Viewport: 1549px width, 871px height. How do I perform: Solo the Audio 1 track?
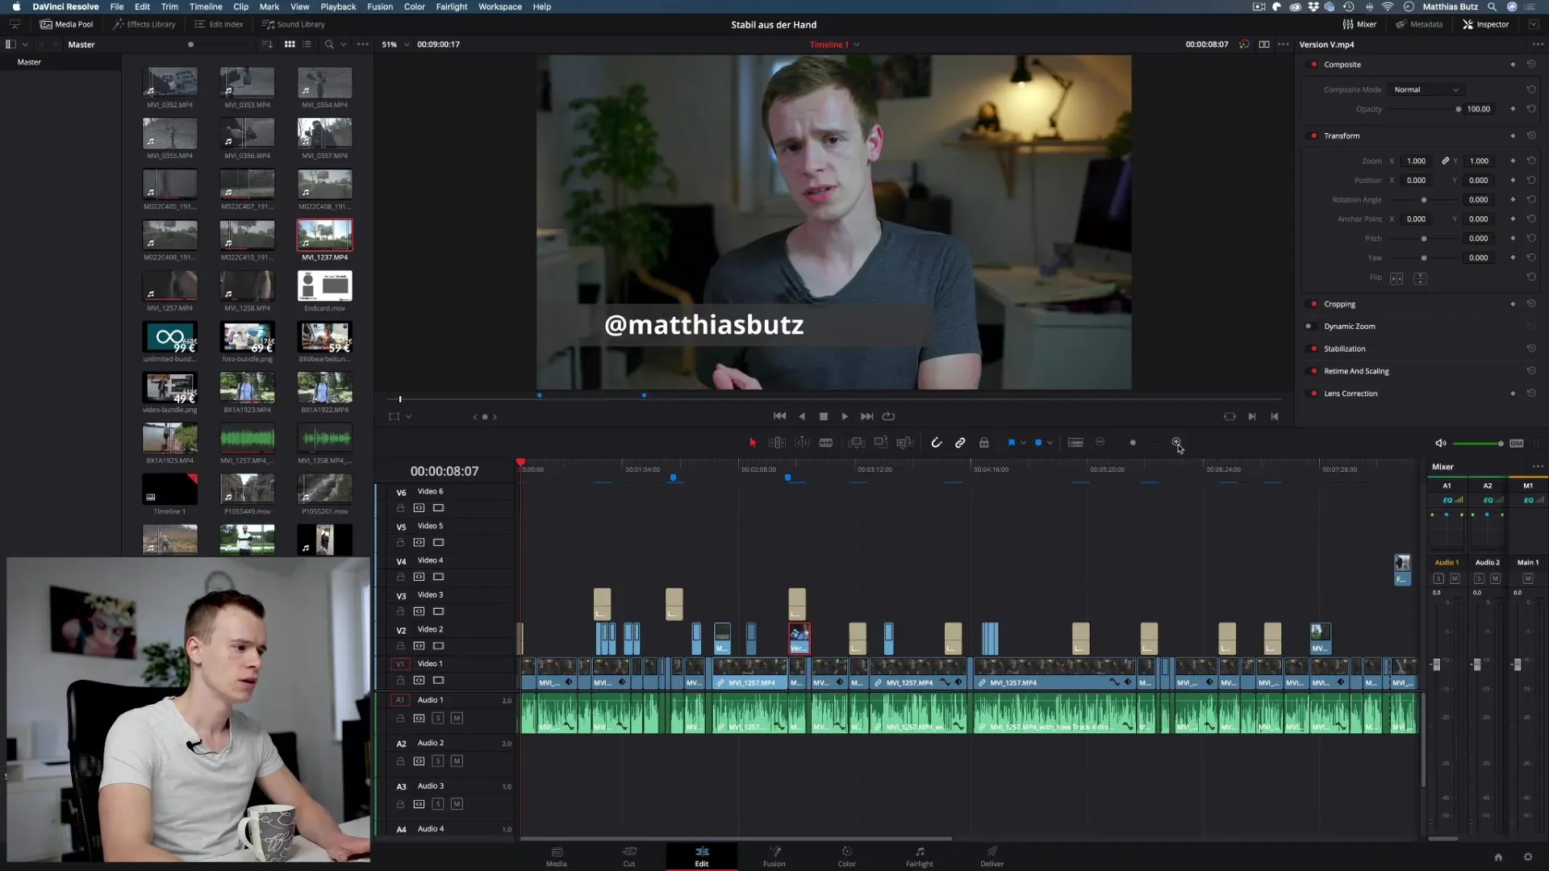coord(438,719)
